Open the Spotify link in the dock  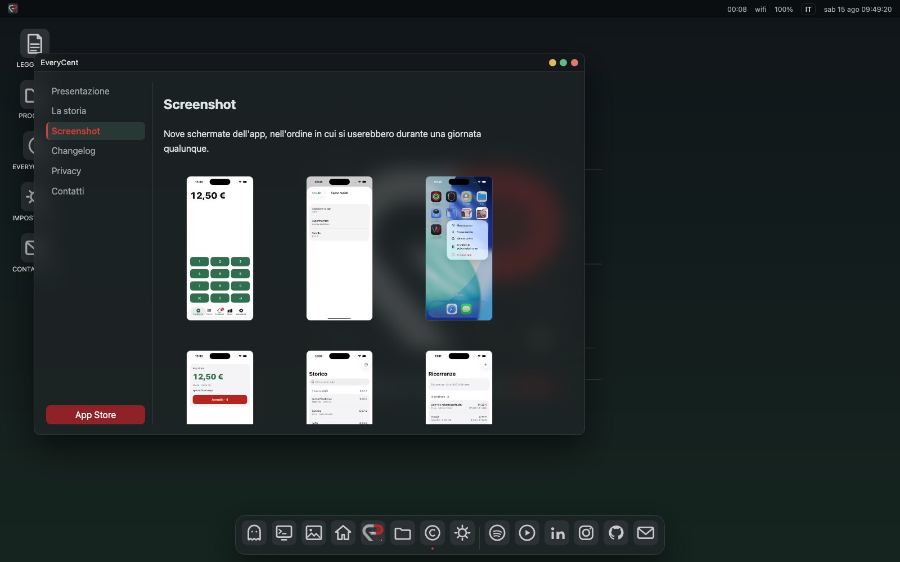click(497, 533)
